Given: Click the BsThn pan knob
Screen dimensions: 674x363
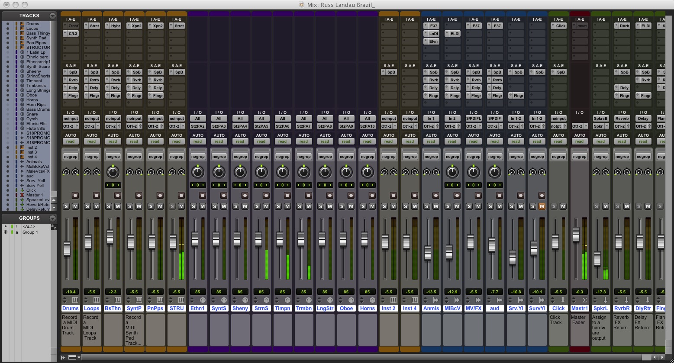Looking at the screenshot, I should [x=113, y=172].
